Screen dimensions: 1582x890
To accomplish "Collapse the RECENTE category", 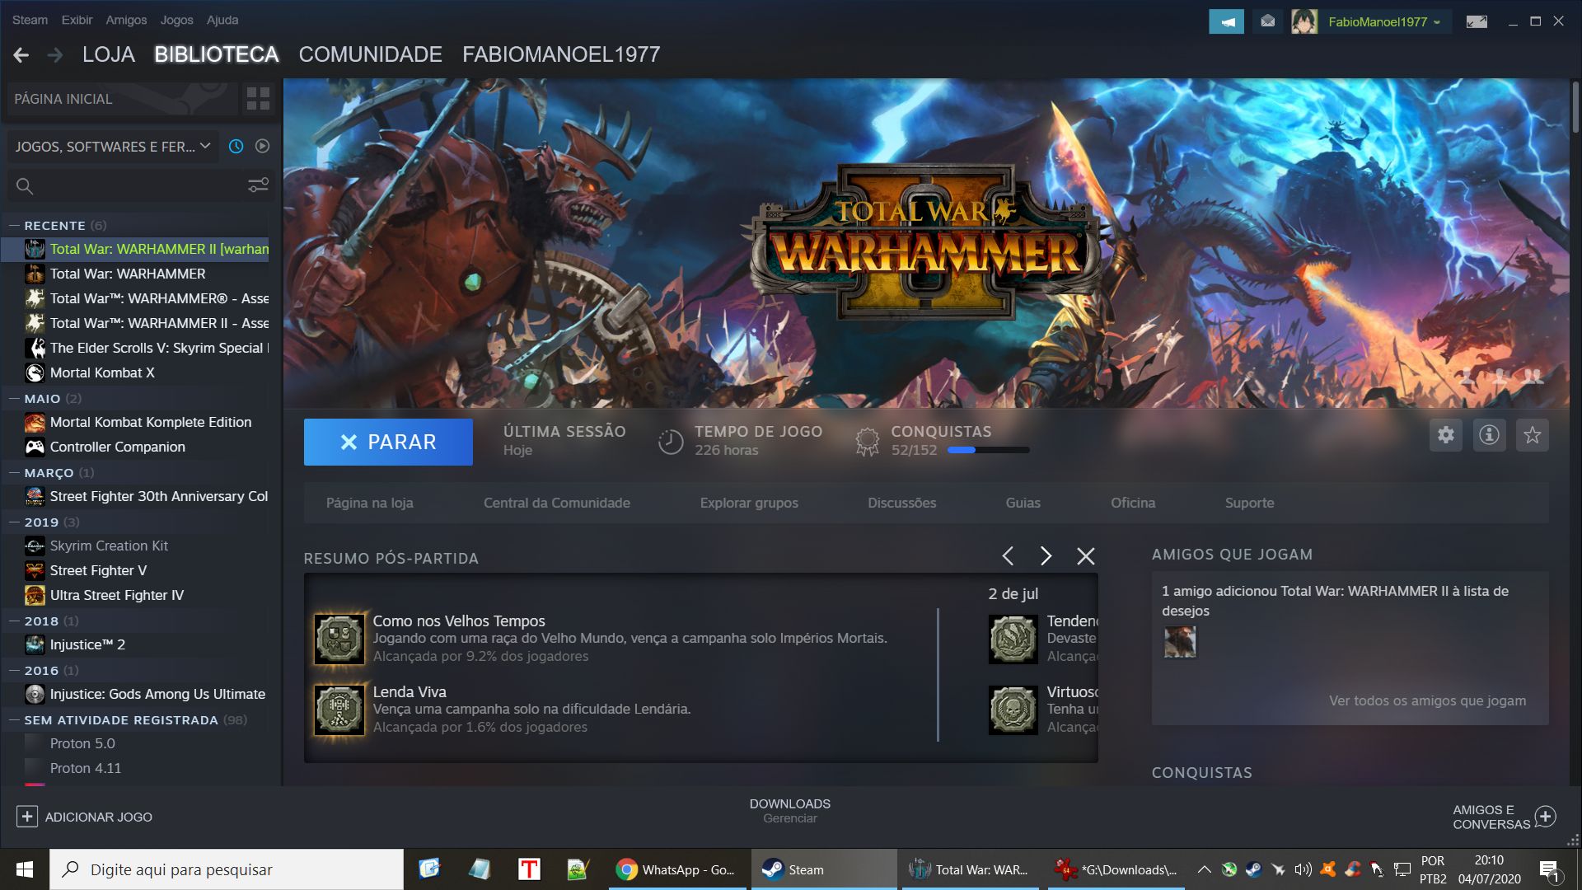I will pyautogui.click(x=14, y=225).
